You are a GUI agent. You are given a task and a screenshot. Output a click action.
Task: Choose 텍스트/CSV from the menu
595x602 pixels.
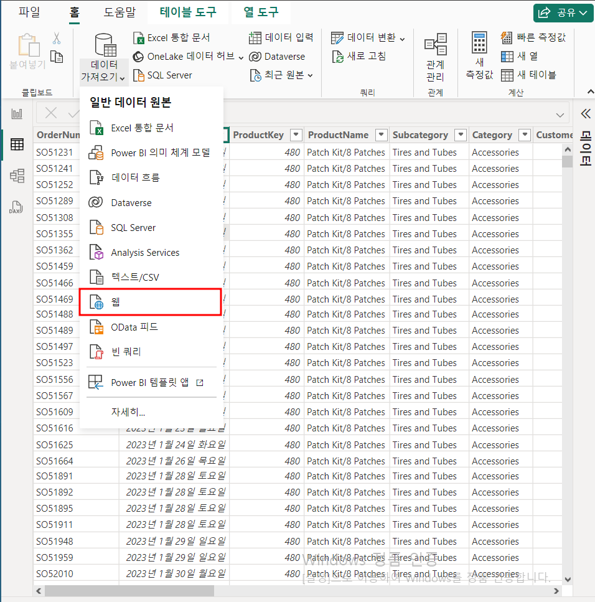pos(151,277)
